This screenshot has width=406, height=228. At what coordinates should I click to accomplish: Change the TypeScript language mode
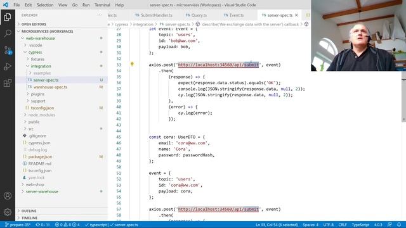(x=360, y=225)
